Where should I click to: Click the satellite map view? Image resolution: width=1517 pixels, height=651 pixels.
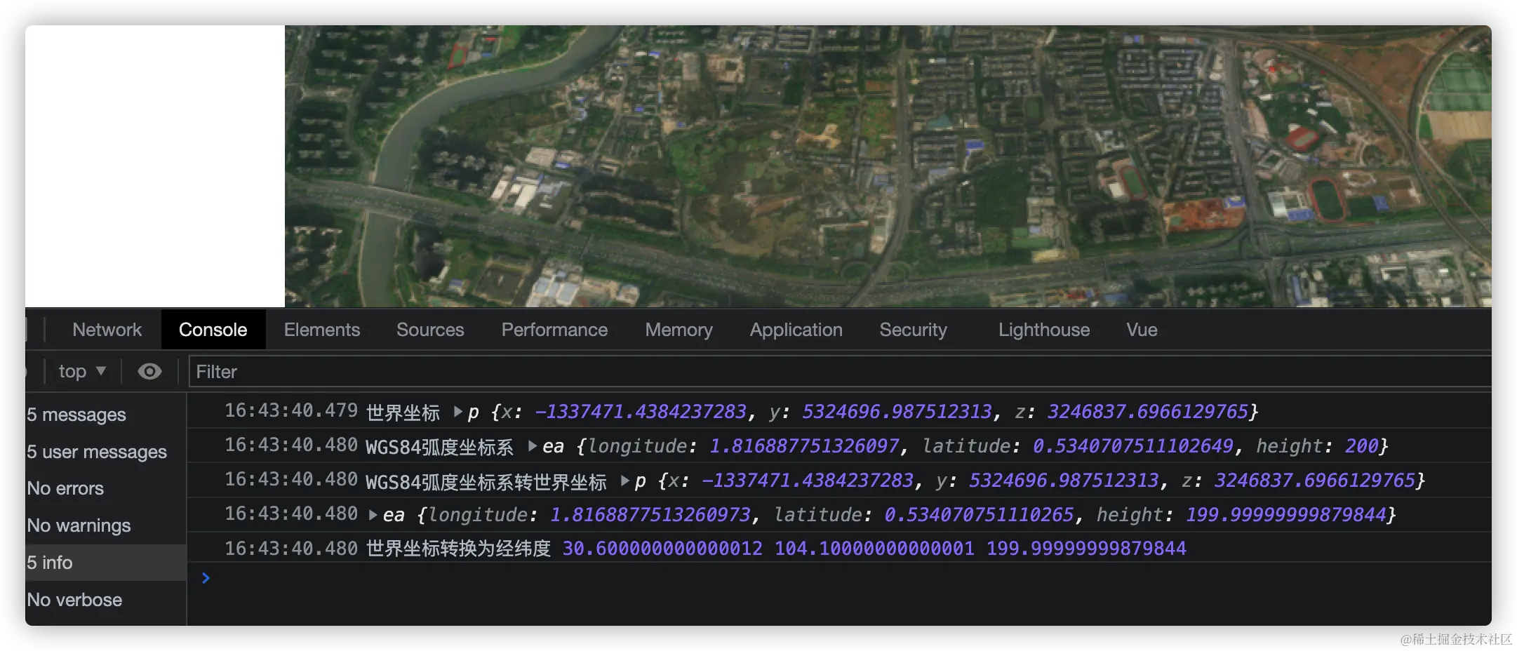pos(888,166)
